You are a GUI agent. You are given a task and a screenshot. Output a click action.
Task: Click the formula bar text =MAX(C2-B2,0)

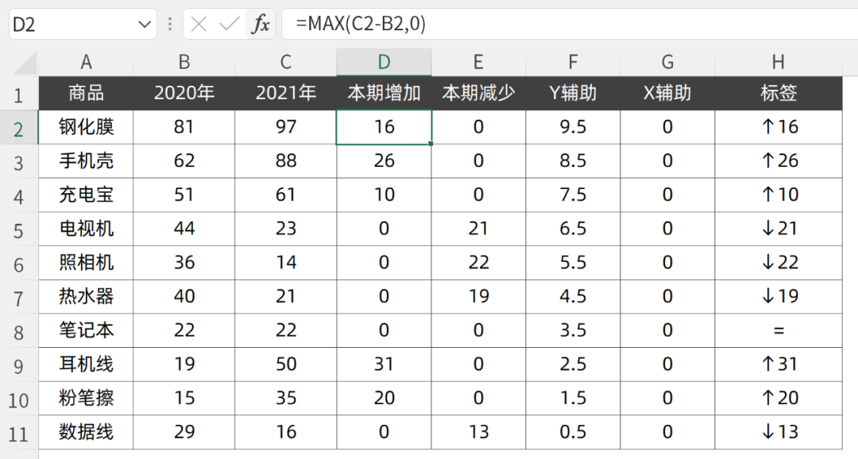click(361, 25)
